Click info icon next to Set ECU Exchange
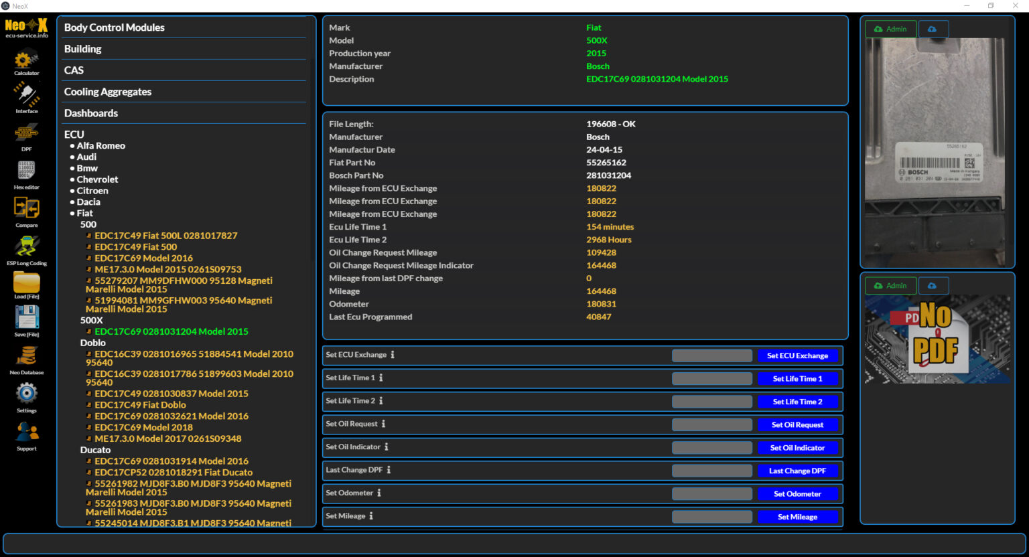The width and height of the screenshot is (1029, 557). click(x=393, y=355)
